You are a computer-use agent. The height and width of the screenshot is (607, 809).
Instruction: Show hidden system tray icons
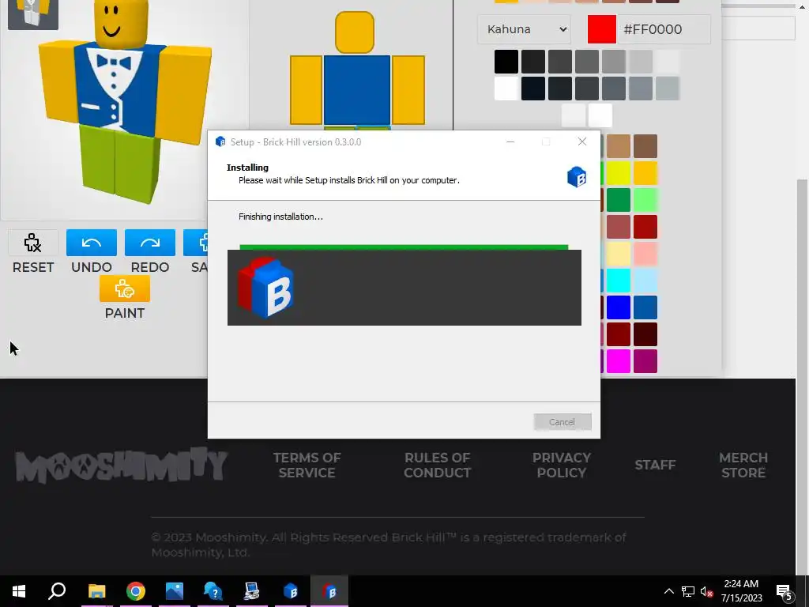pyautogui.click(x=668, y=591)
